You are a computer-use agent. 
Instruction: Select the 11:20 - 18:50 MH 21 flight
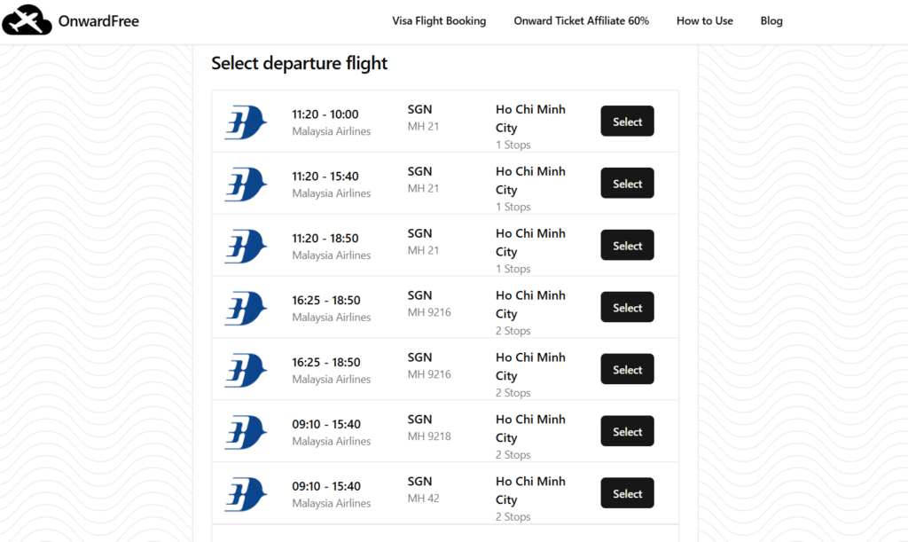(627, 245)
